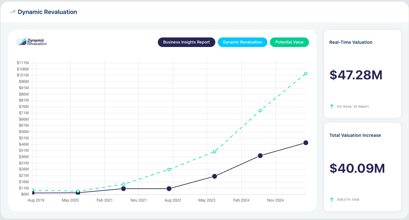Click the $40.09M total increase figure
409x220 pixels.
click(x=357, y=168)
